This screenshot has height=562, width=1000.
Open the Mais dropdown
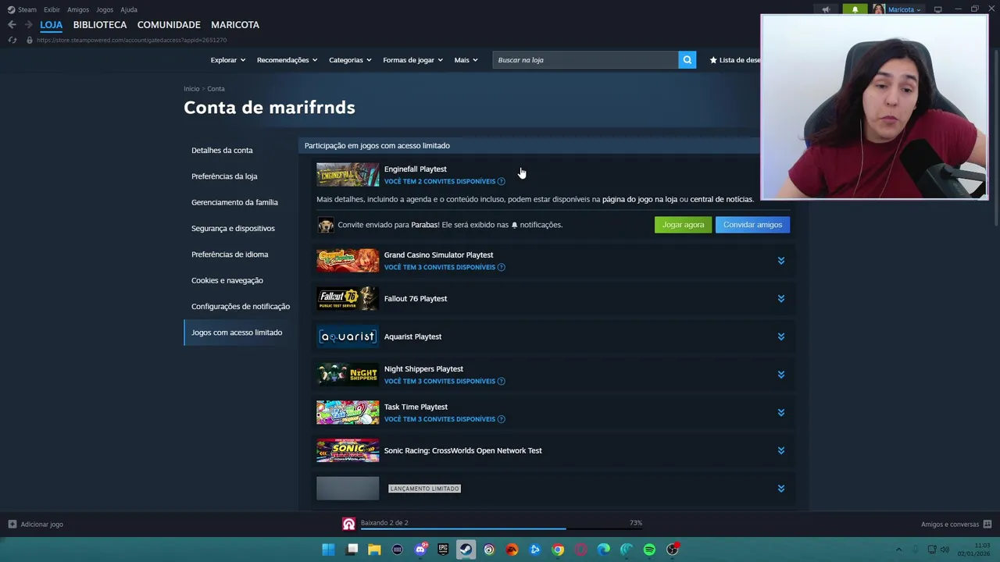click(466, 60)
